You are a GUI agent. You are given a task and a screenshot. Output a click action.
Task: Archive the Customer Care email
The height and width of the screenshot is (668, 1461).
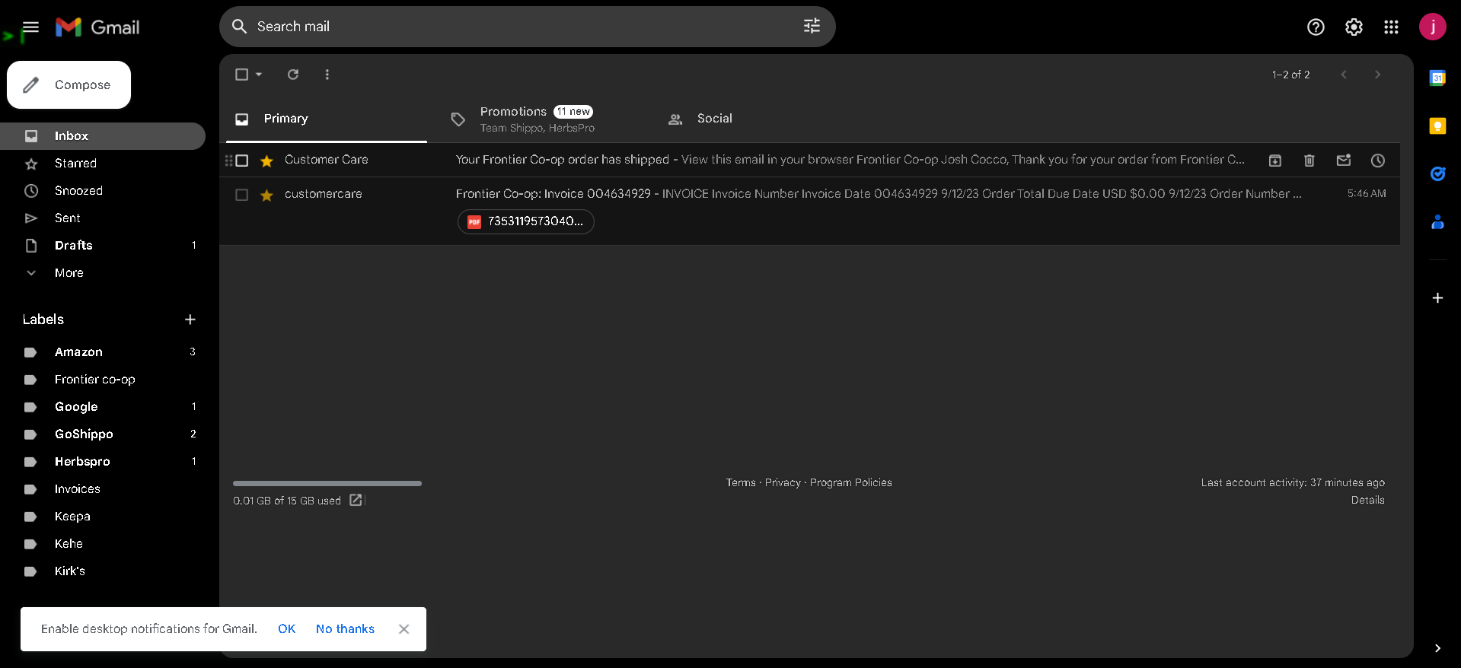coord(1275,161)
